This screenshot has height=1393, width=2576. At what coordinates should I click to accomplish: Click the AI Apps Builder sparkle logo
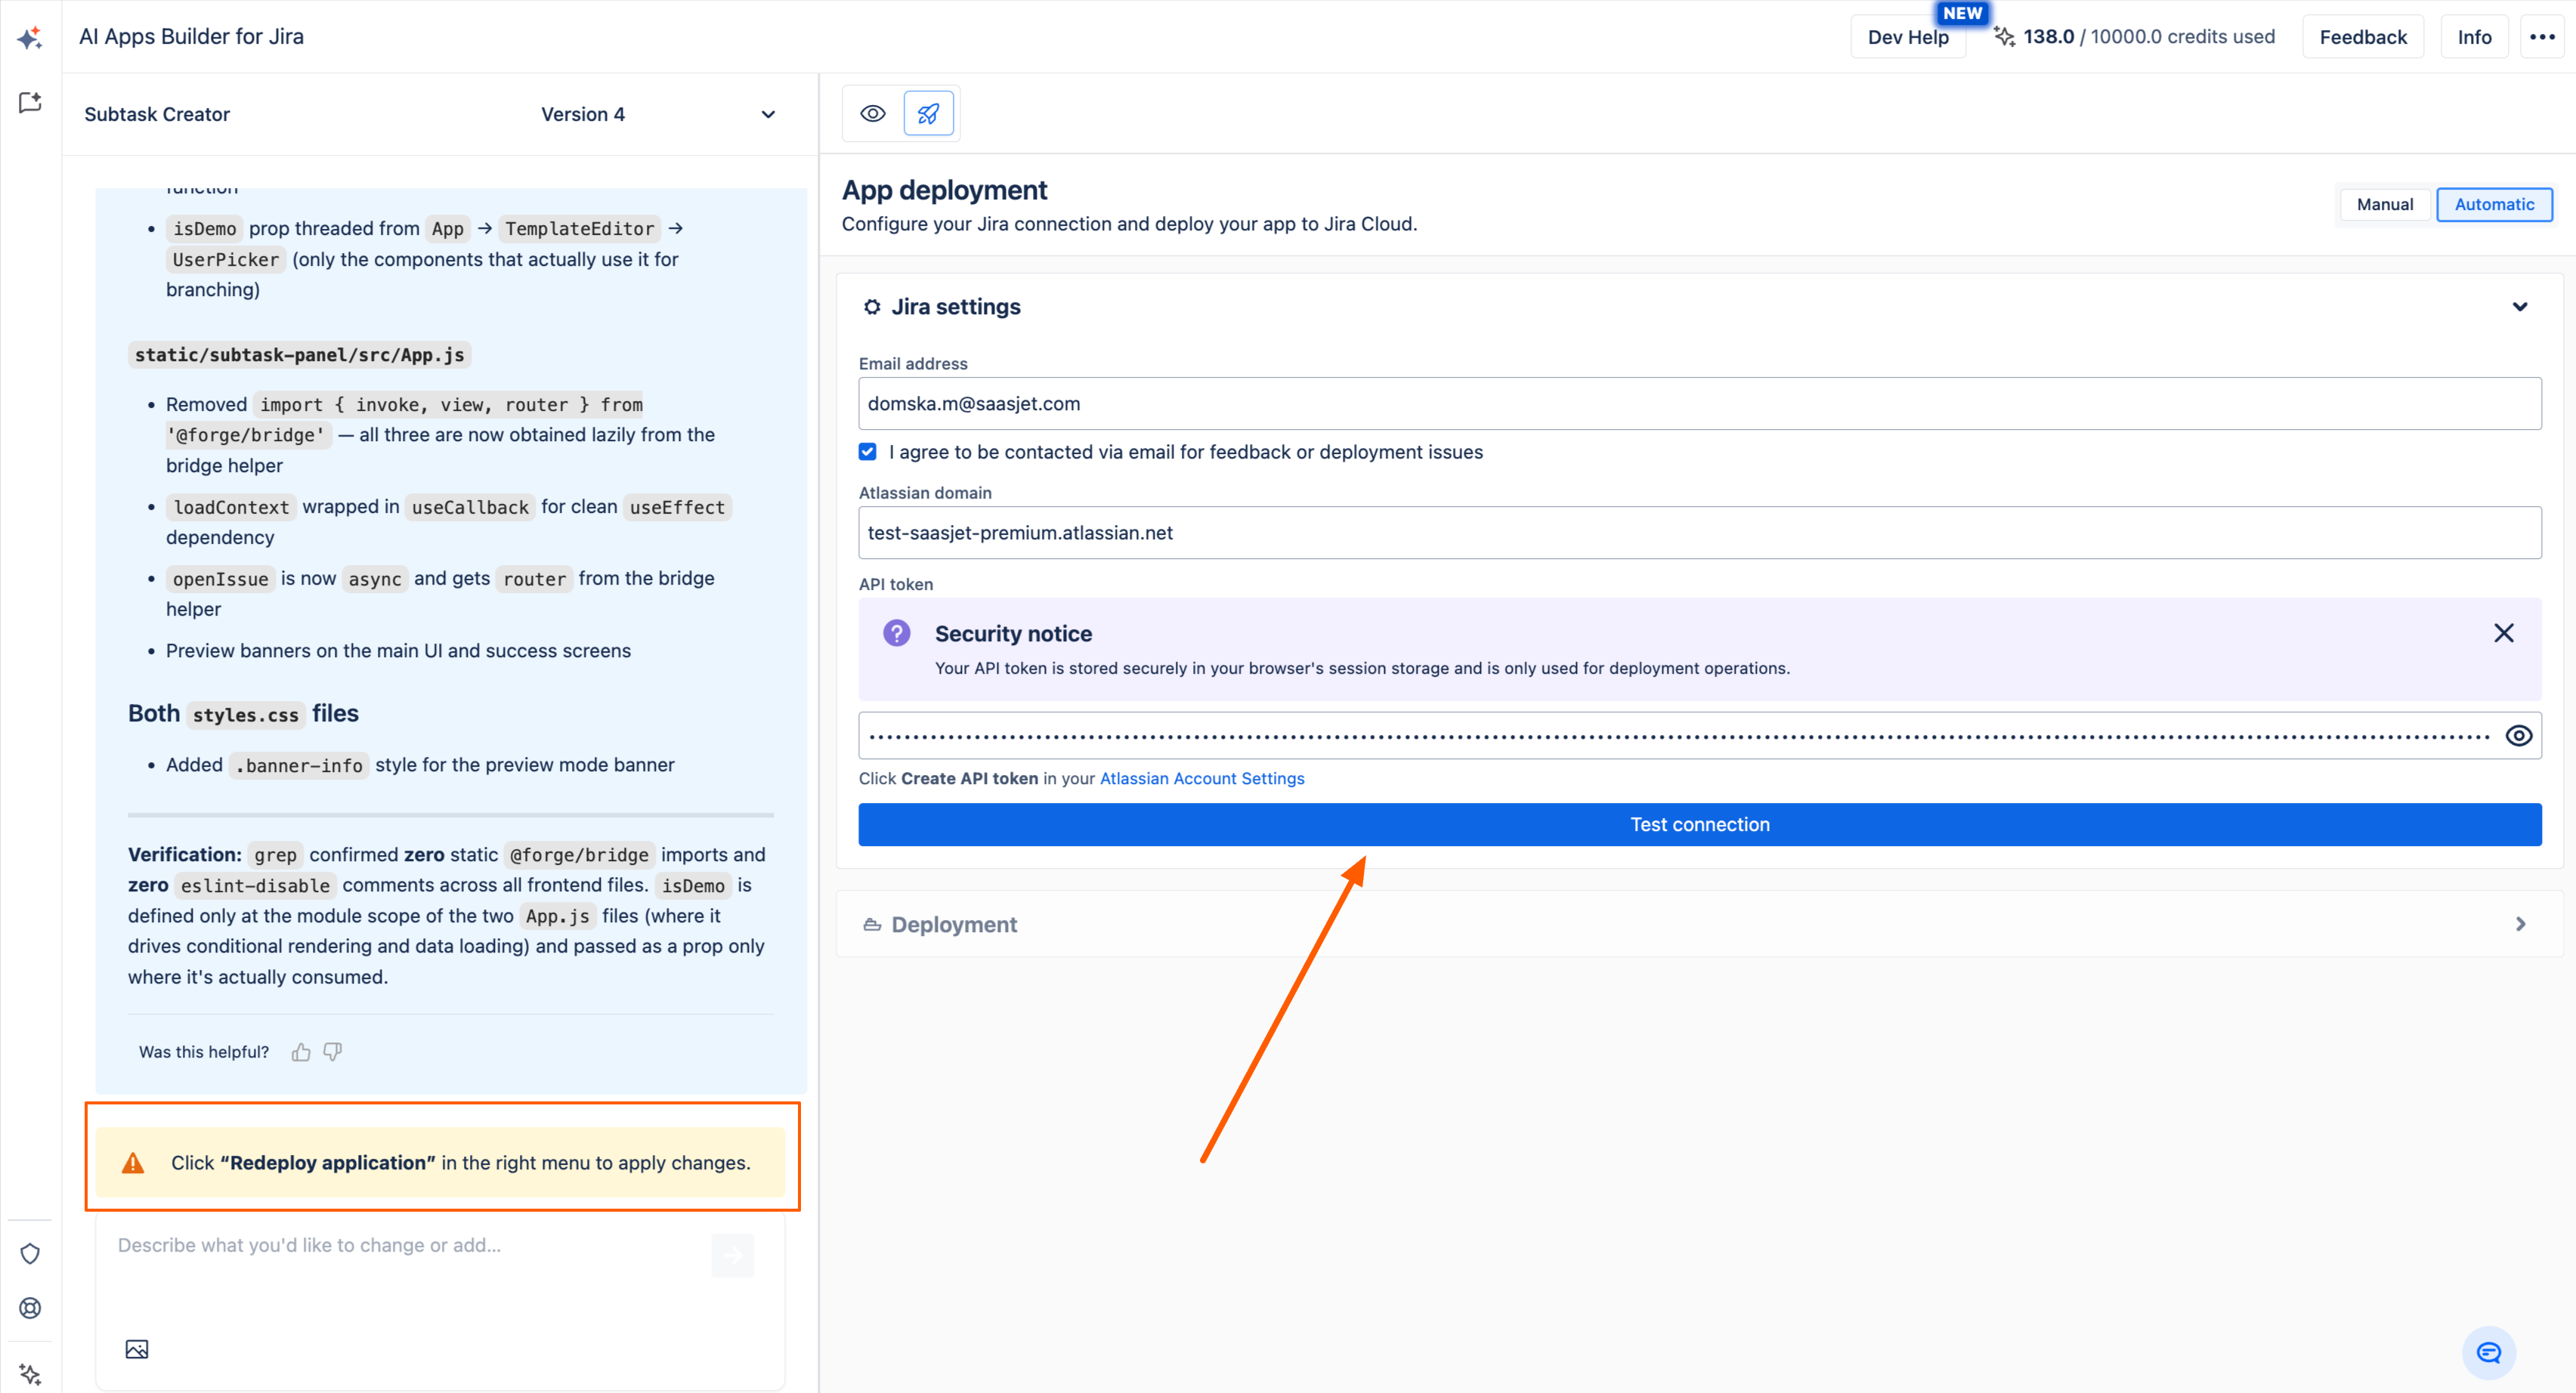click(30, 37)
